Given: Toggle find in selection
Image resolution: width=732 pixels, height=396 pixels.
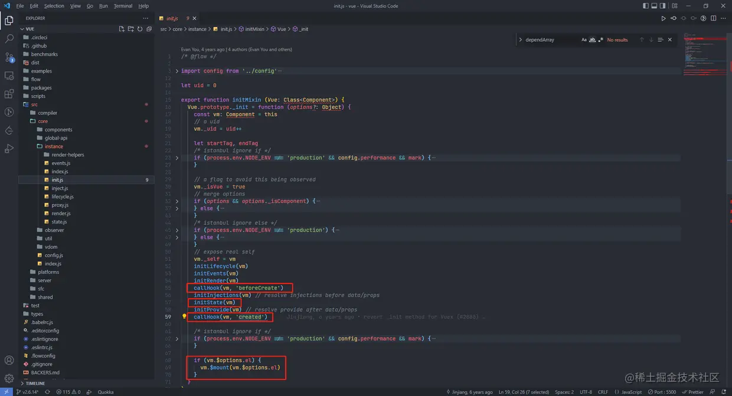Looking at the screenshot, I should pos(660,39).
